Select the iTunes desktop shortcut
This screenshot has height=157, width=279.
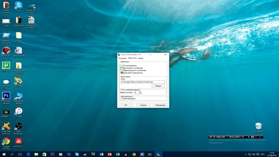pyautogui.click(x=19, y=113)
